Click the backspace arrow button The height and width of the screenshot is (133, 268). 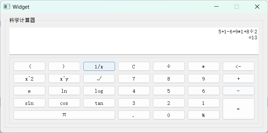pyautogui.click(x=238, y=66)
